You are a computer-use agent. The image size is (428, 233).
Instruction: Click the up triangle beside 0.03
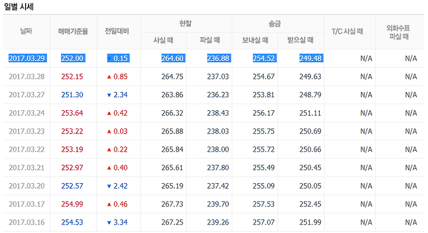(109, 132)
